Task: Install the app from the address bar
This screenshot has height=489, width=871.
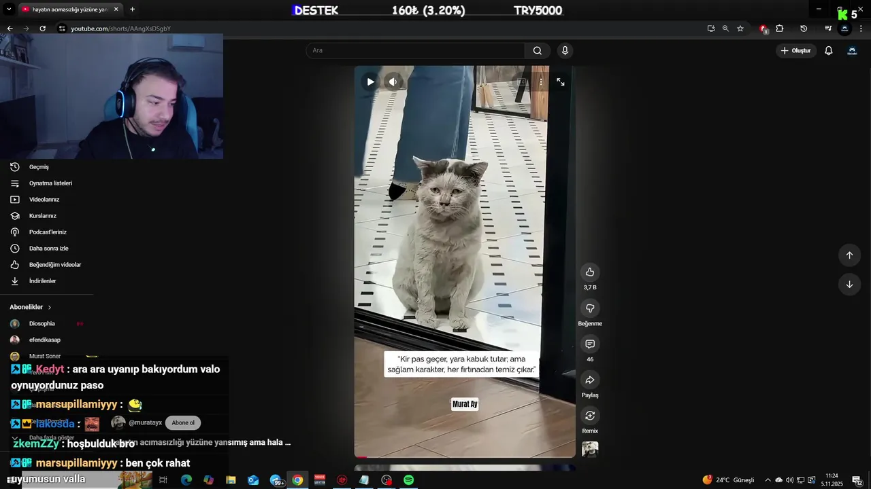Action: click(x=711, y=29)
